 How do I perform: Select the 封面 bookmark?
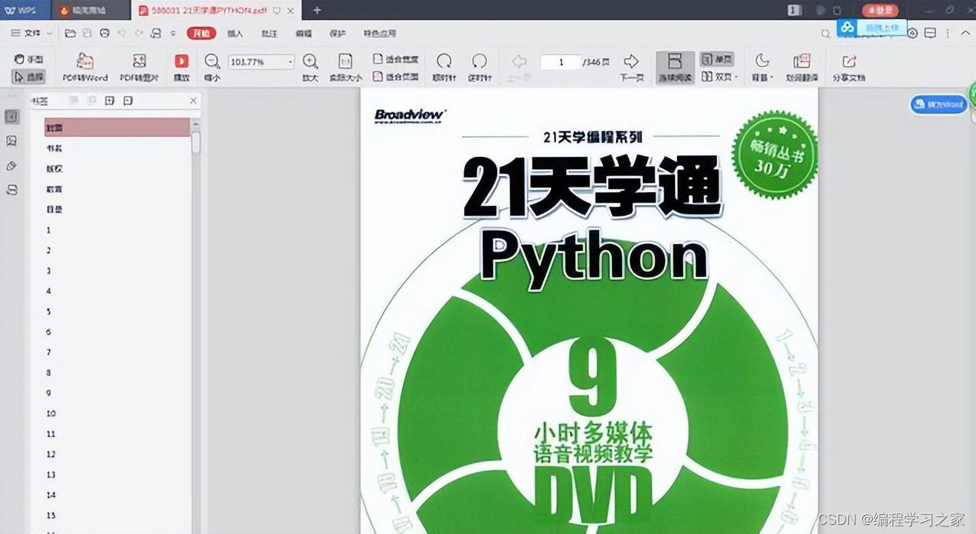pos(117,128)
